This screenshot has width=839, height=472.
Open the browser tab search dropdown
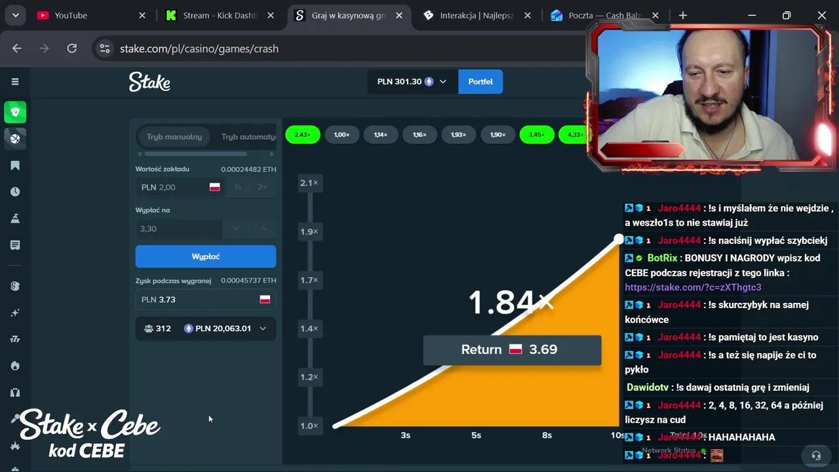click(x=15, y=15)
